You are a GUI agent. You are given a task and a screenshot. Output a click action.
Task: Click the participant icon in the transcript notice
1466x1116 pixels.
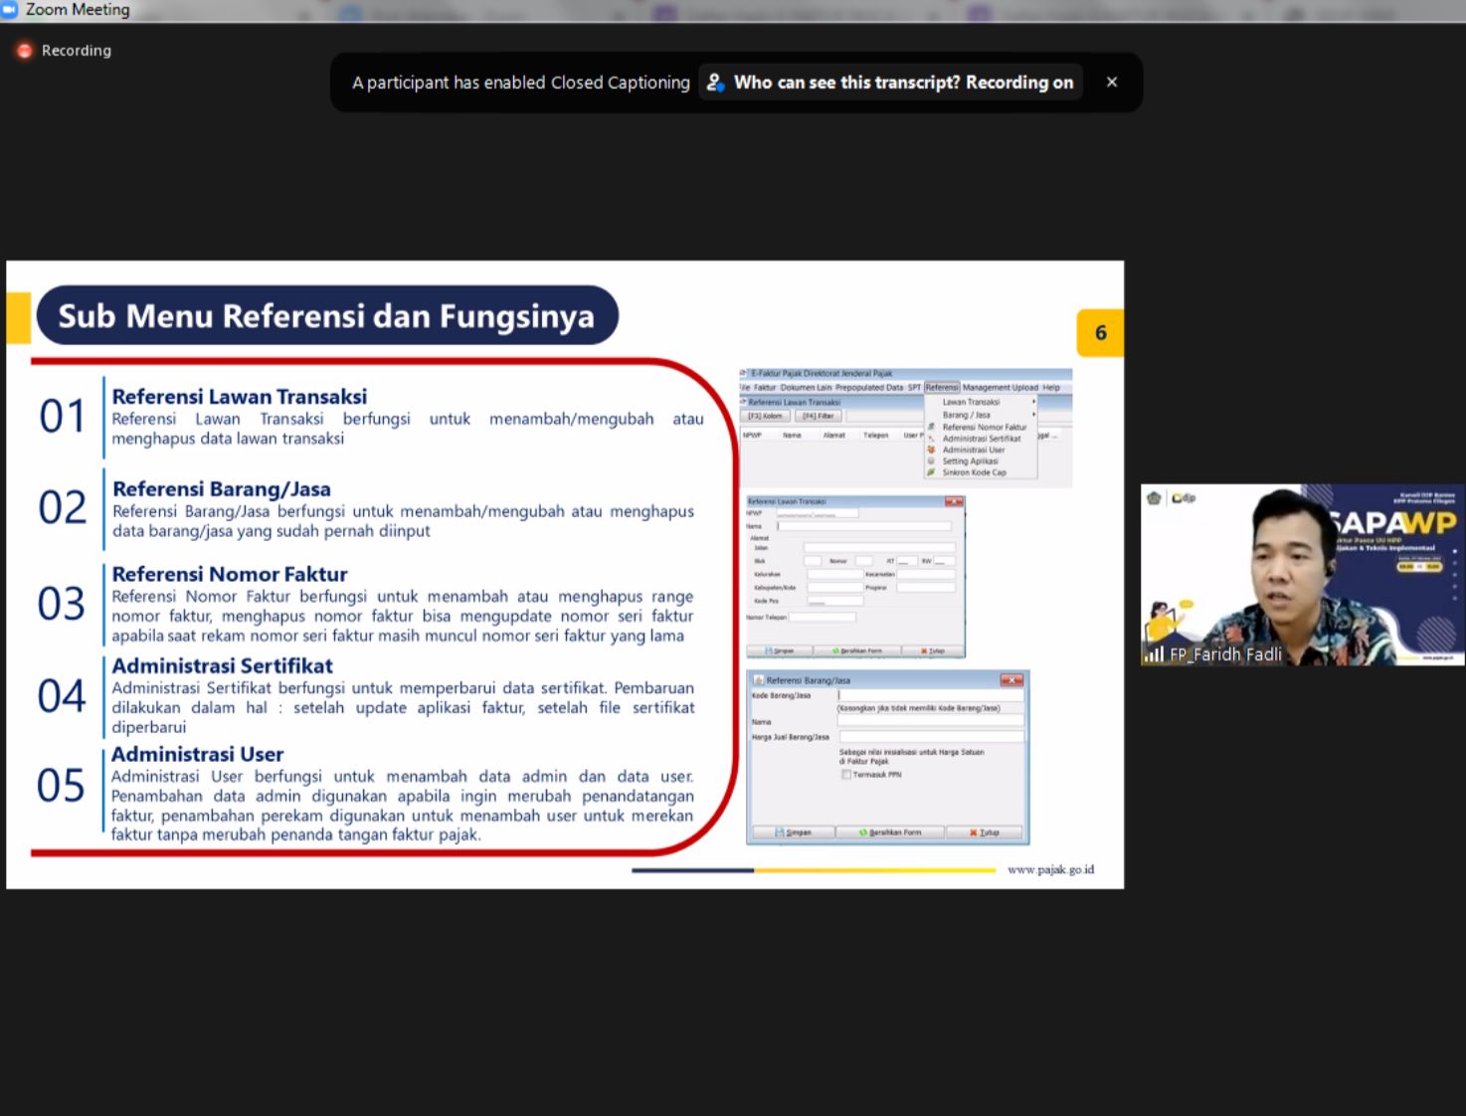(x=715, y=83)
